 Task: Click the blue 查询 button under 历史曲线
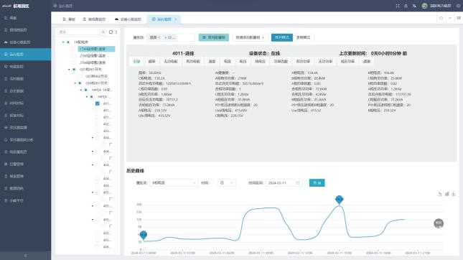[317, 183]
